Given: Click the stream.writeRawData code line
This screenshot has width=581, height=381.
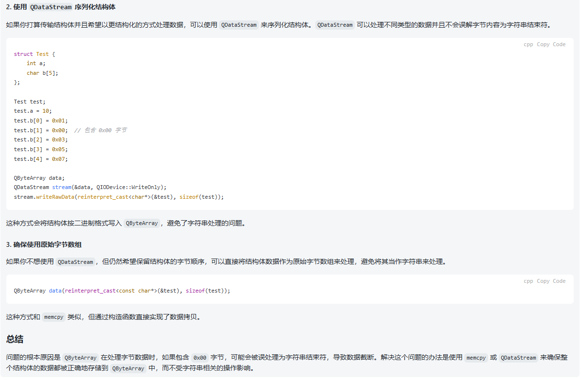Looking at the screenshot, I should [119, 197].
